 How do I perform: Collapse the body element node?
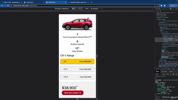point(157,19)
